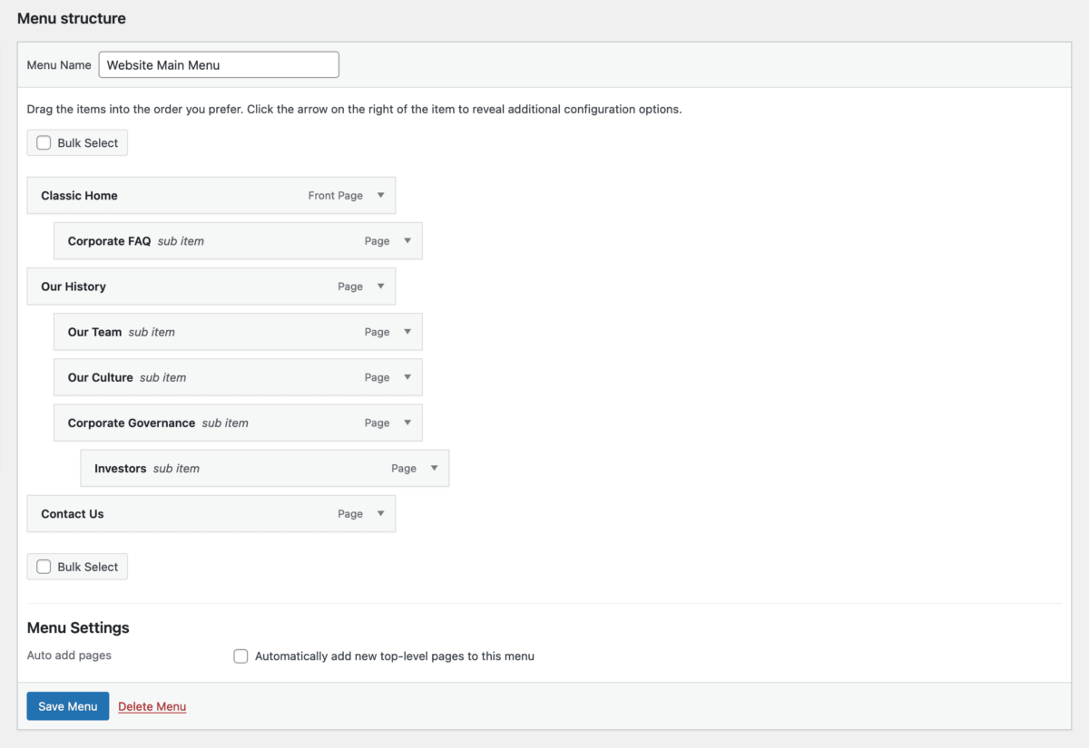The image size is (1089, 748).
Task: Expand the Our Team sub item settings
Action: tap(407, 331)
